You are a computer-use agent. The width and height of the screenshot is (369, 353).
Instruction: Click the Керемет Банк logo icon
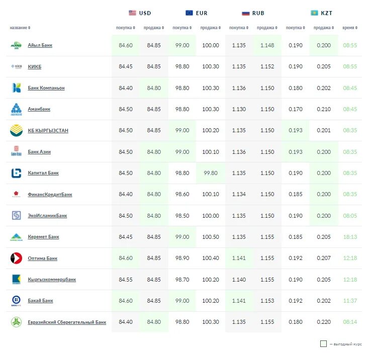point(16,237)
